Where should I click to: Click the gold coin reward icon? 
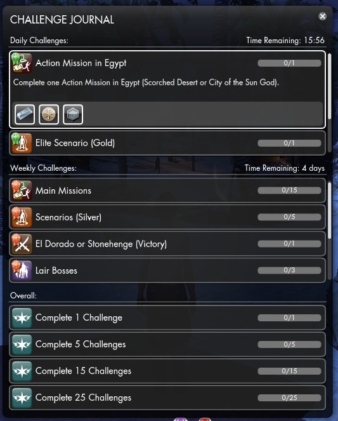(x=49, y=114)
